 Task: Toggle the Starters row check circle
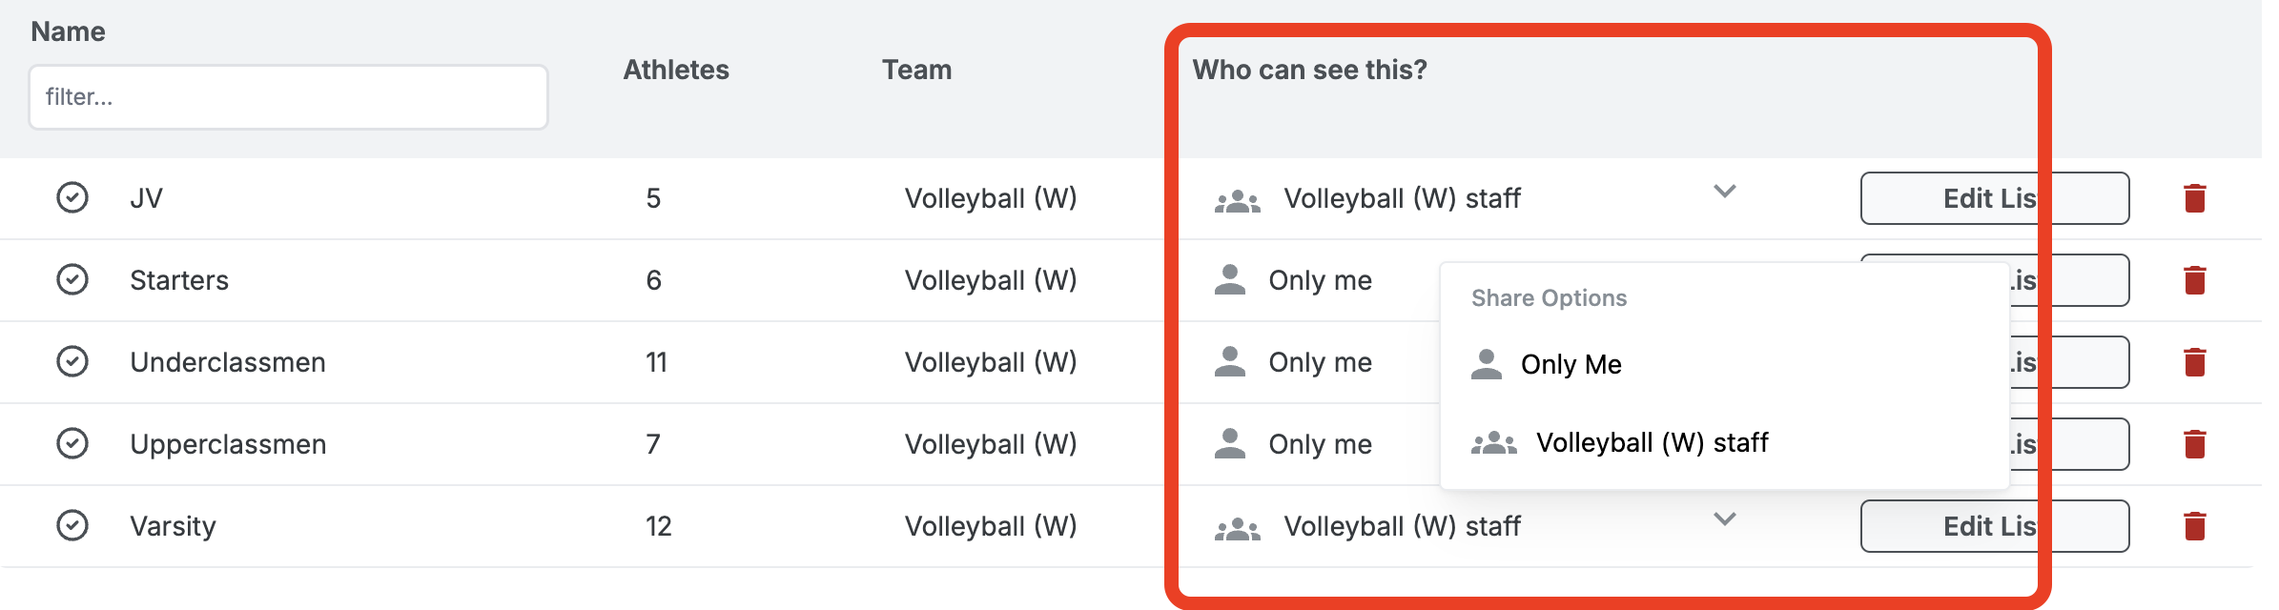[x=72, y=279]
